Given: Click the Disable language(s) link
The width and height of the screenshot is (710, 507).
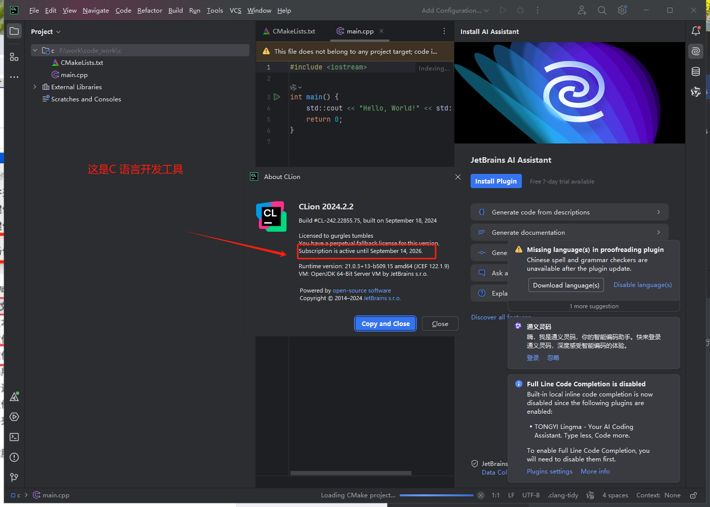Looking at the screenshot, I should [x=643, y=285].
